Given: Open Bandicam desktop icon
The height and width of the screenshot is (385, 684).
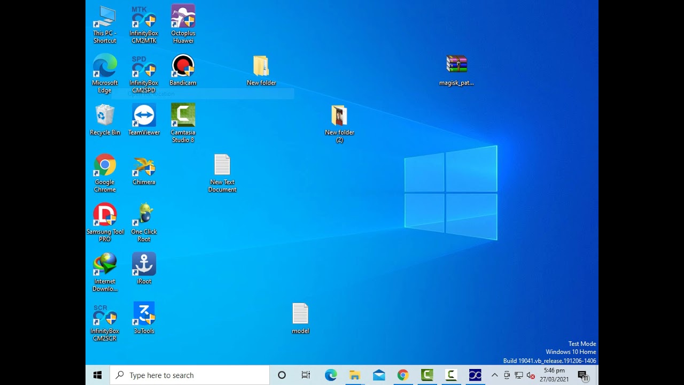Looking at the screenshot, I should [183, 70].
